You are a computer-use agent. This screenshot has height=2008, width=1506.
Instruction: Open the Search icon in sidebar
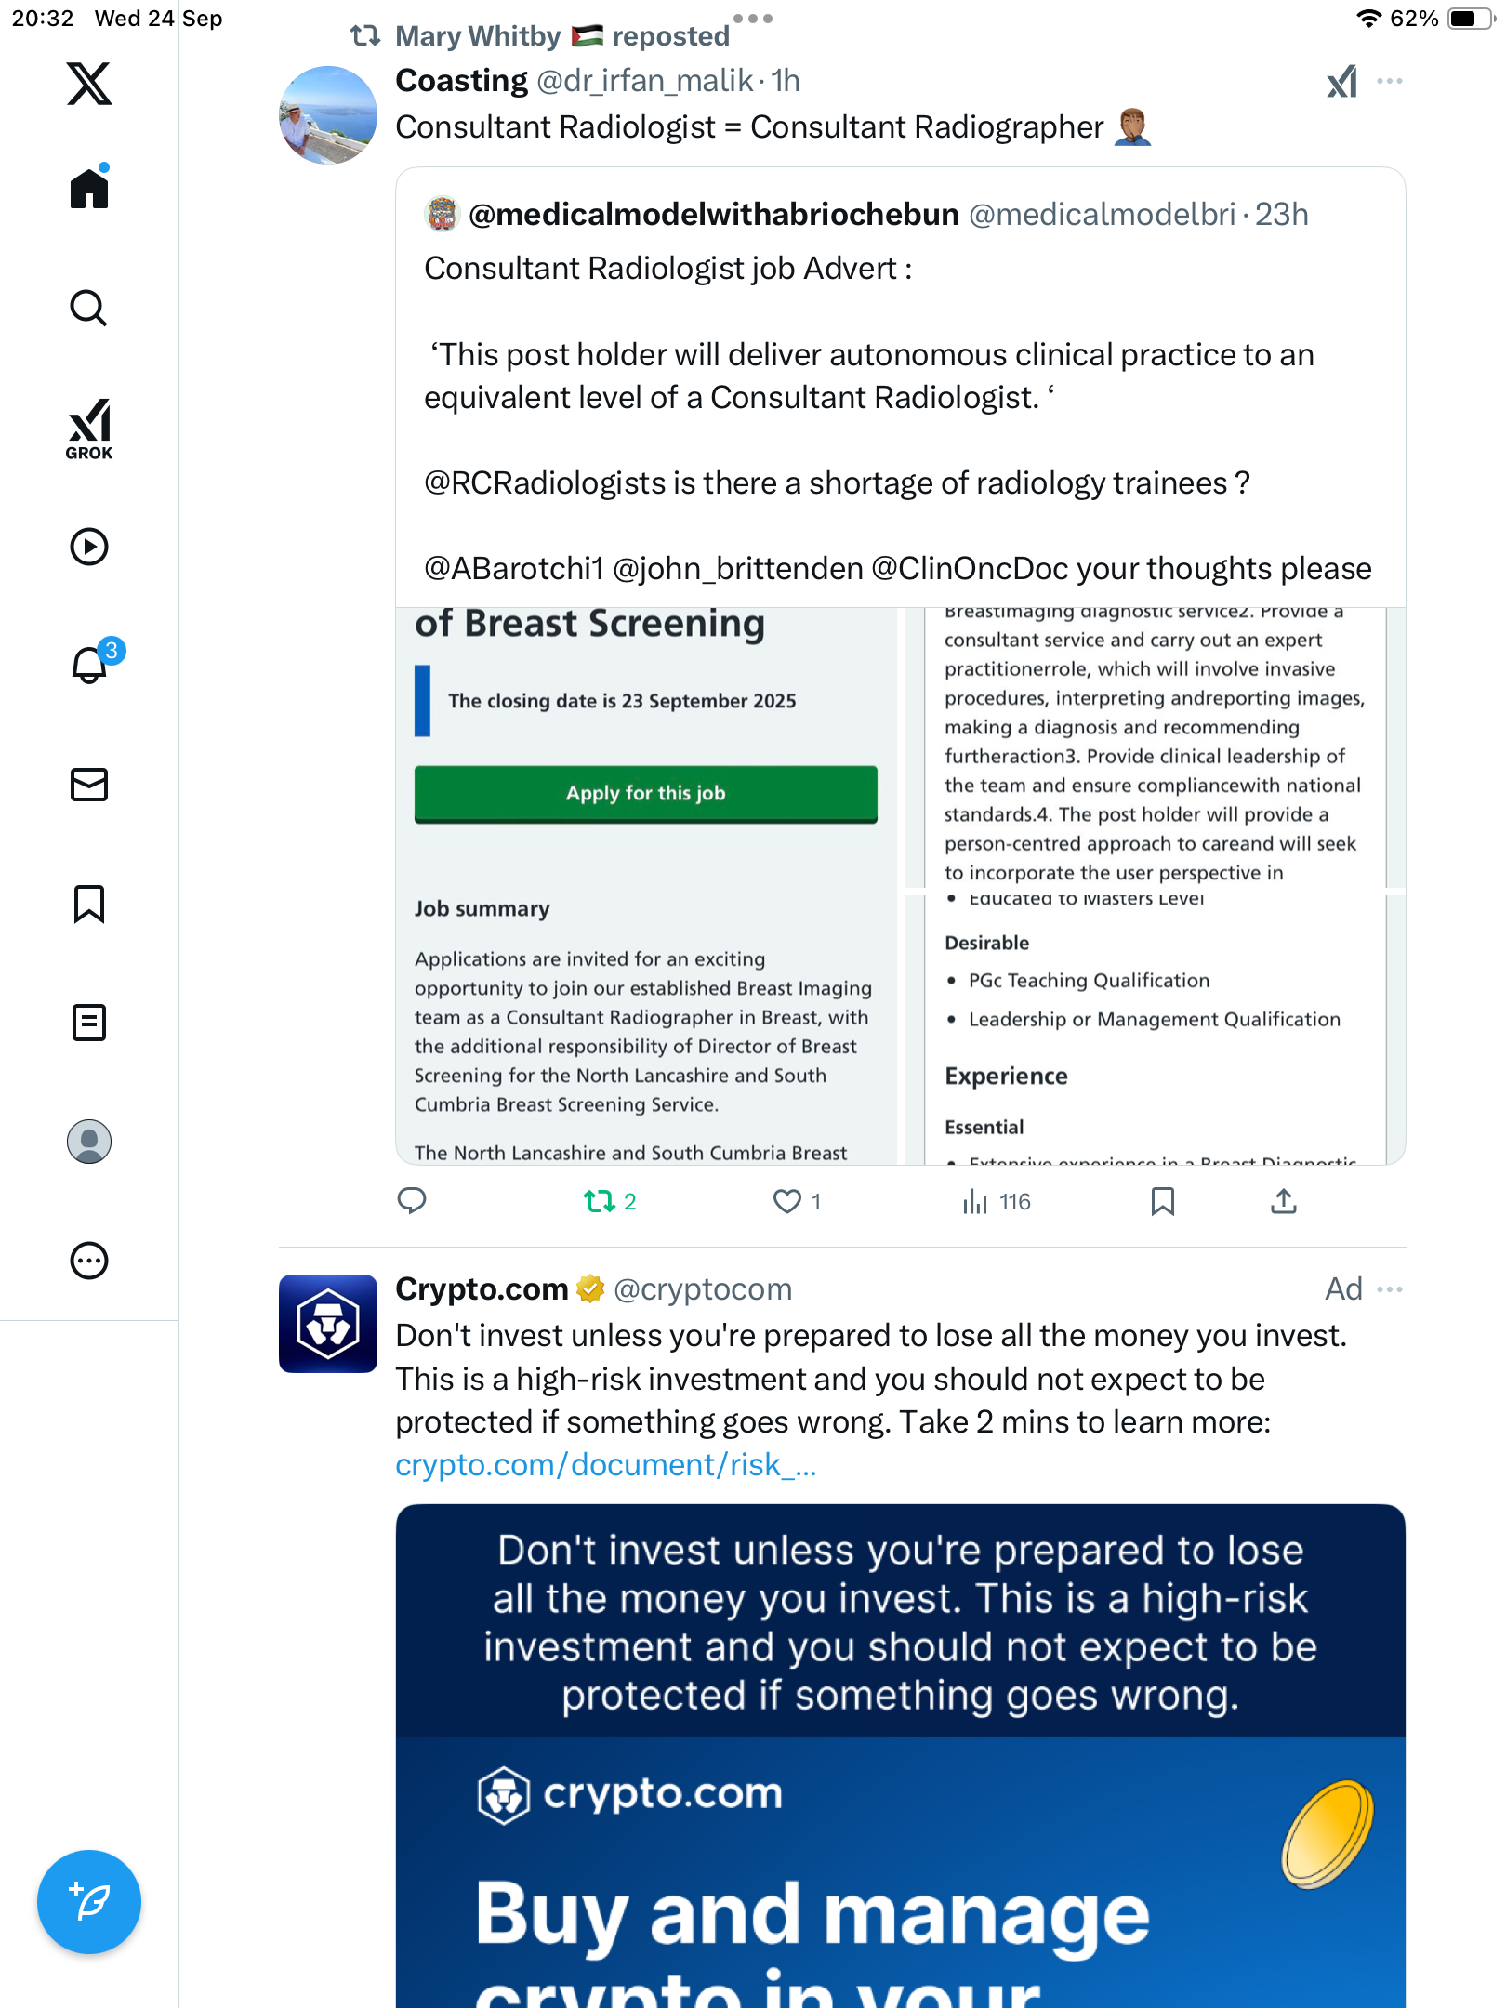pyautogui.click(x=89, y=308)
